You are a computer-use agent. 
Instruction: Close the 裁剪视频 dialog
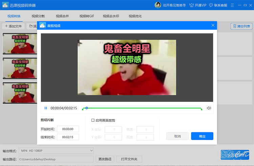tap(213, 25)
